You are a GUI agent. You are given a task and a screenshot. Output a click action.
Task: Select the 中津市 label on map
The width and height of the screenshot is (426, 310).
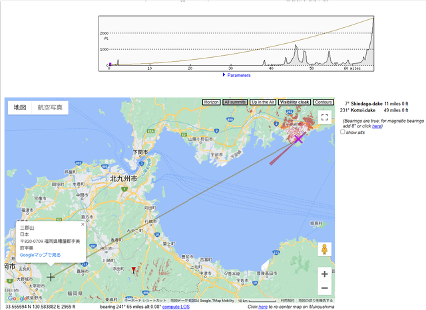point(205,273)
